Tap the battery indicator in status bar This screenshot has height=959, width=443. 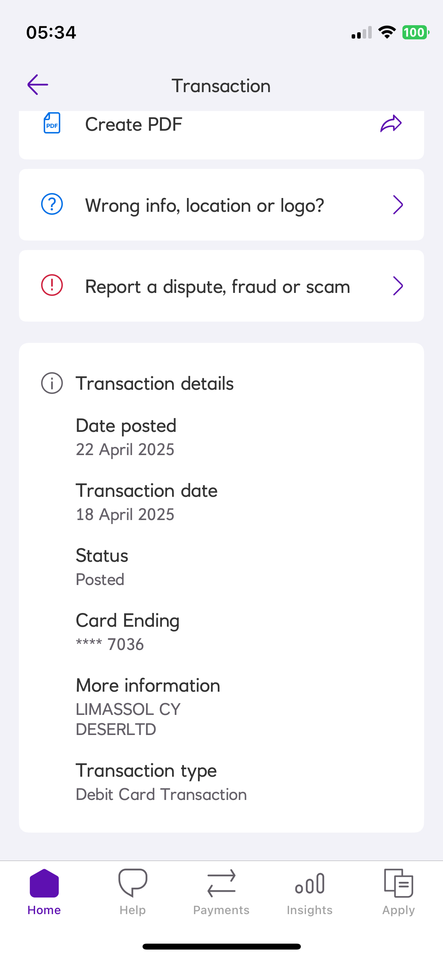point(415,32)
